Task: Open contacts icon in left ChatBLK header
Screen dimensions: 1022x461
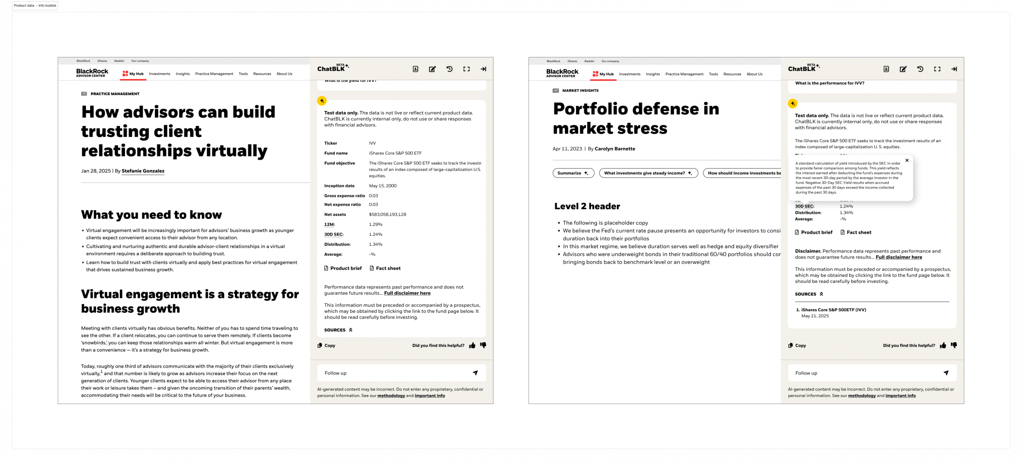Action: (415, 69)
